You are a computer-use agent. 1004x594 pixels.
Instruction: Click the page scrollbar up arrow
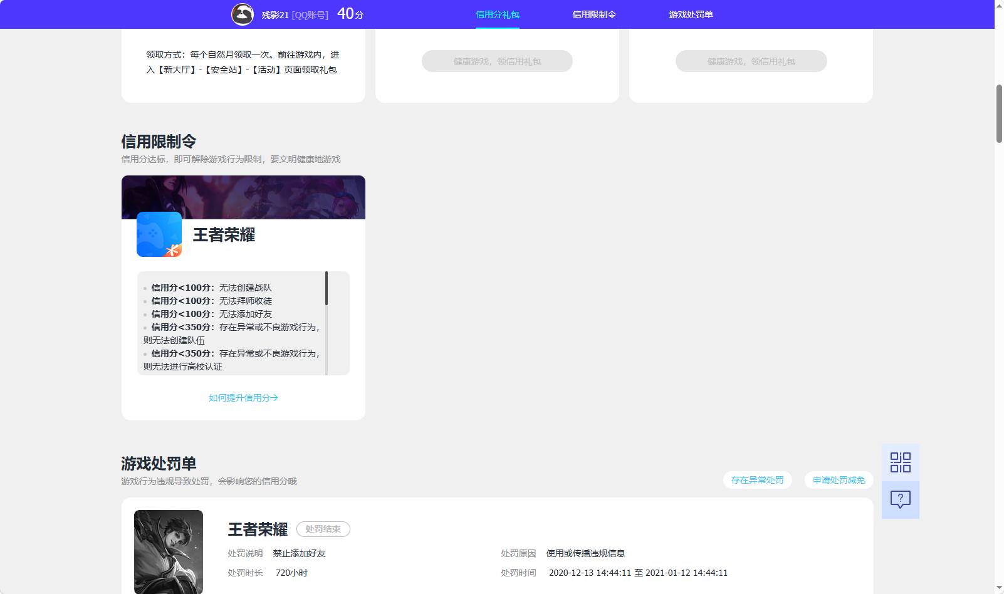(999, 5)
